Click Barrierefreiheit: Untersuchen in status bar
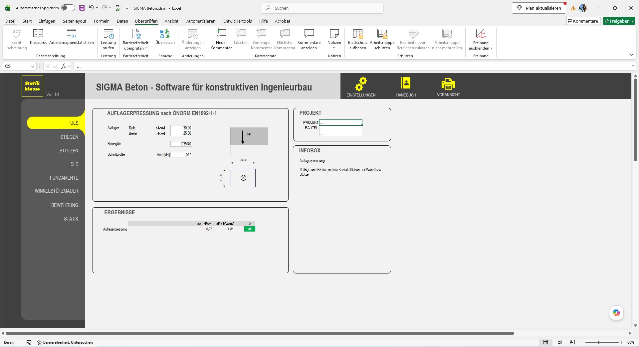 65,342
